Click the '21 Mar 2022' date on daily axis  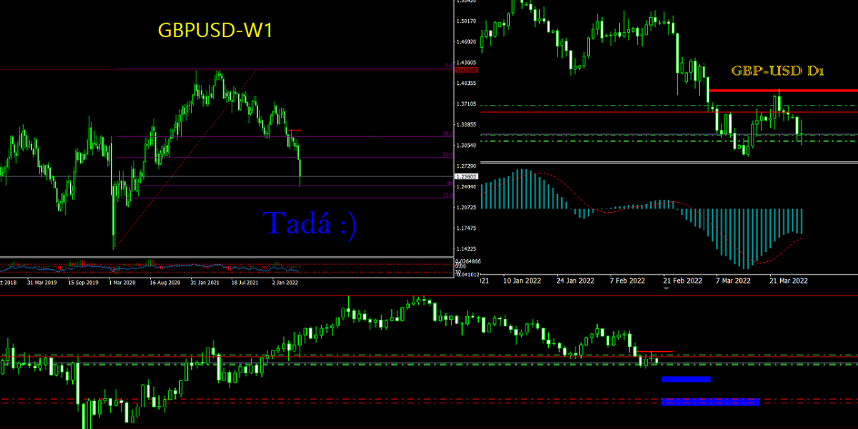click(x=789, y=281)
